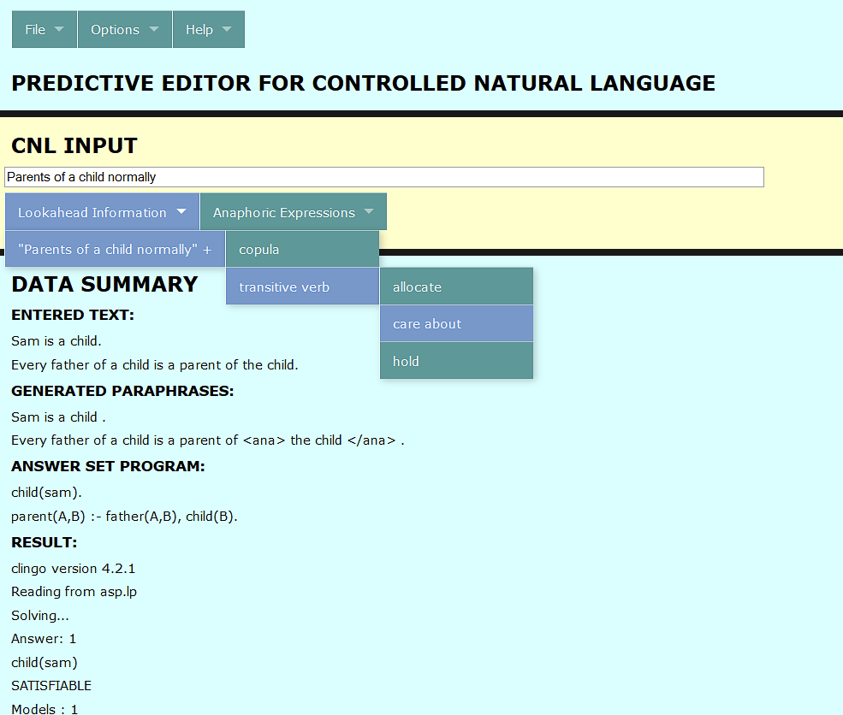The height and width of the screenshot is (715, 843).
Task: Click the Anaphoric Expressions arrow icon
Action: [x=369, y=211]
